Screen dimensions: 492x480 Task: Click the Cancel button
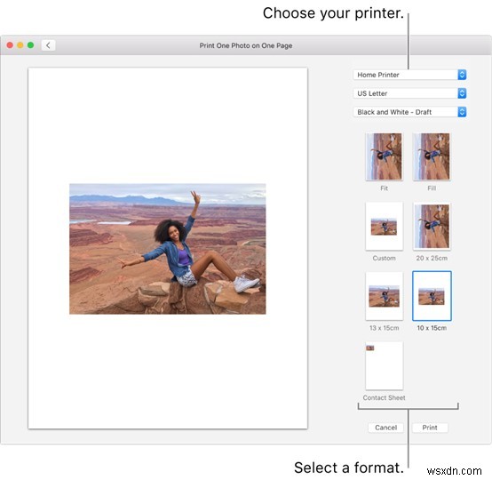(x=385, y=428)
